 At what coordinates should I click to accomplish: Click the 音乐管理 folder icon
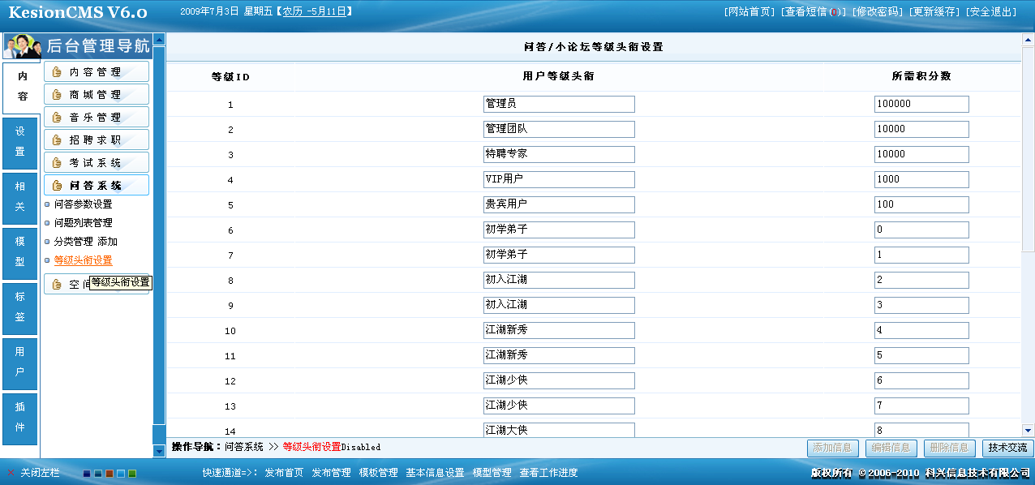(x=56, y=117)
